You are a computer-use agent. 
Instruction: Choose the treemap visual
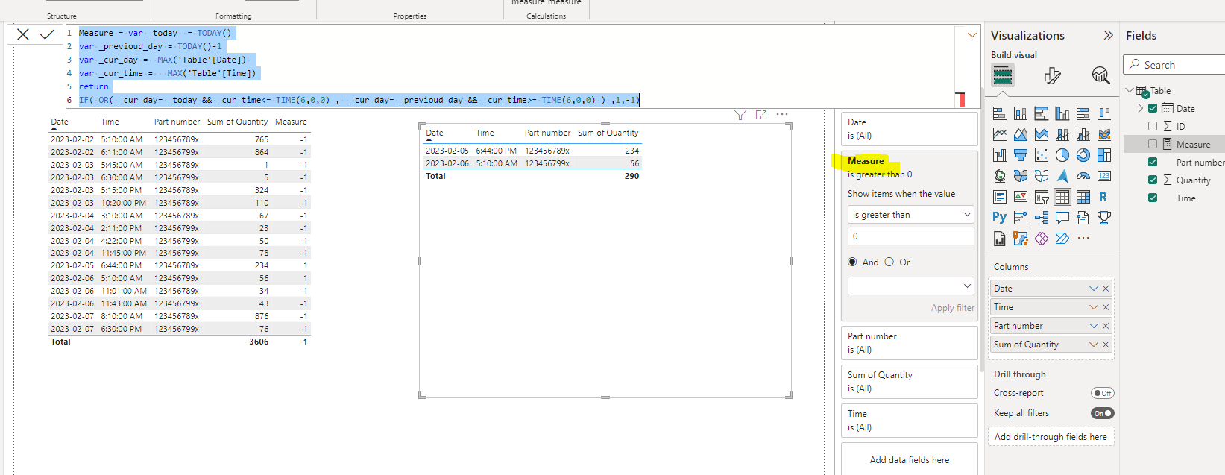(1104, 155)
